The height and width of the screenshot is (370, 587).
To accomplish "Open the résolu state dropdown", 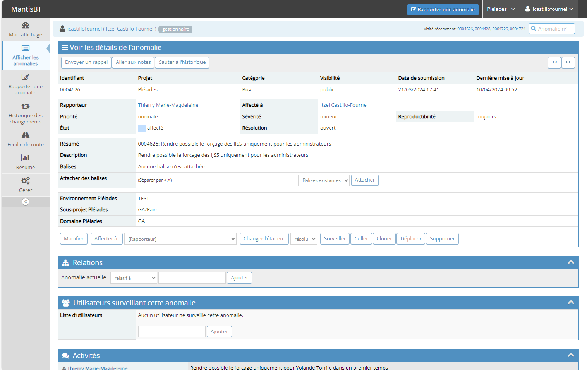I will pos(304,239).
